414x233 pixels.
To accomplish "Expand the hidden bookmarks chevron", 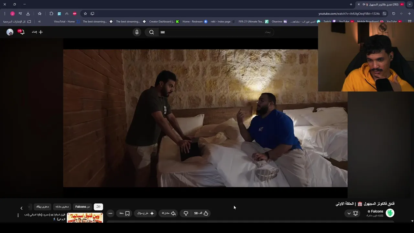I will click(39, 22).
